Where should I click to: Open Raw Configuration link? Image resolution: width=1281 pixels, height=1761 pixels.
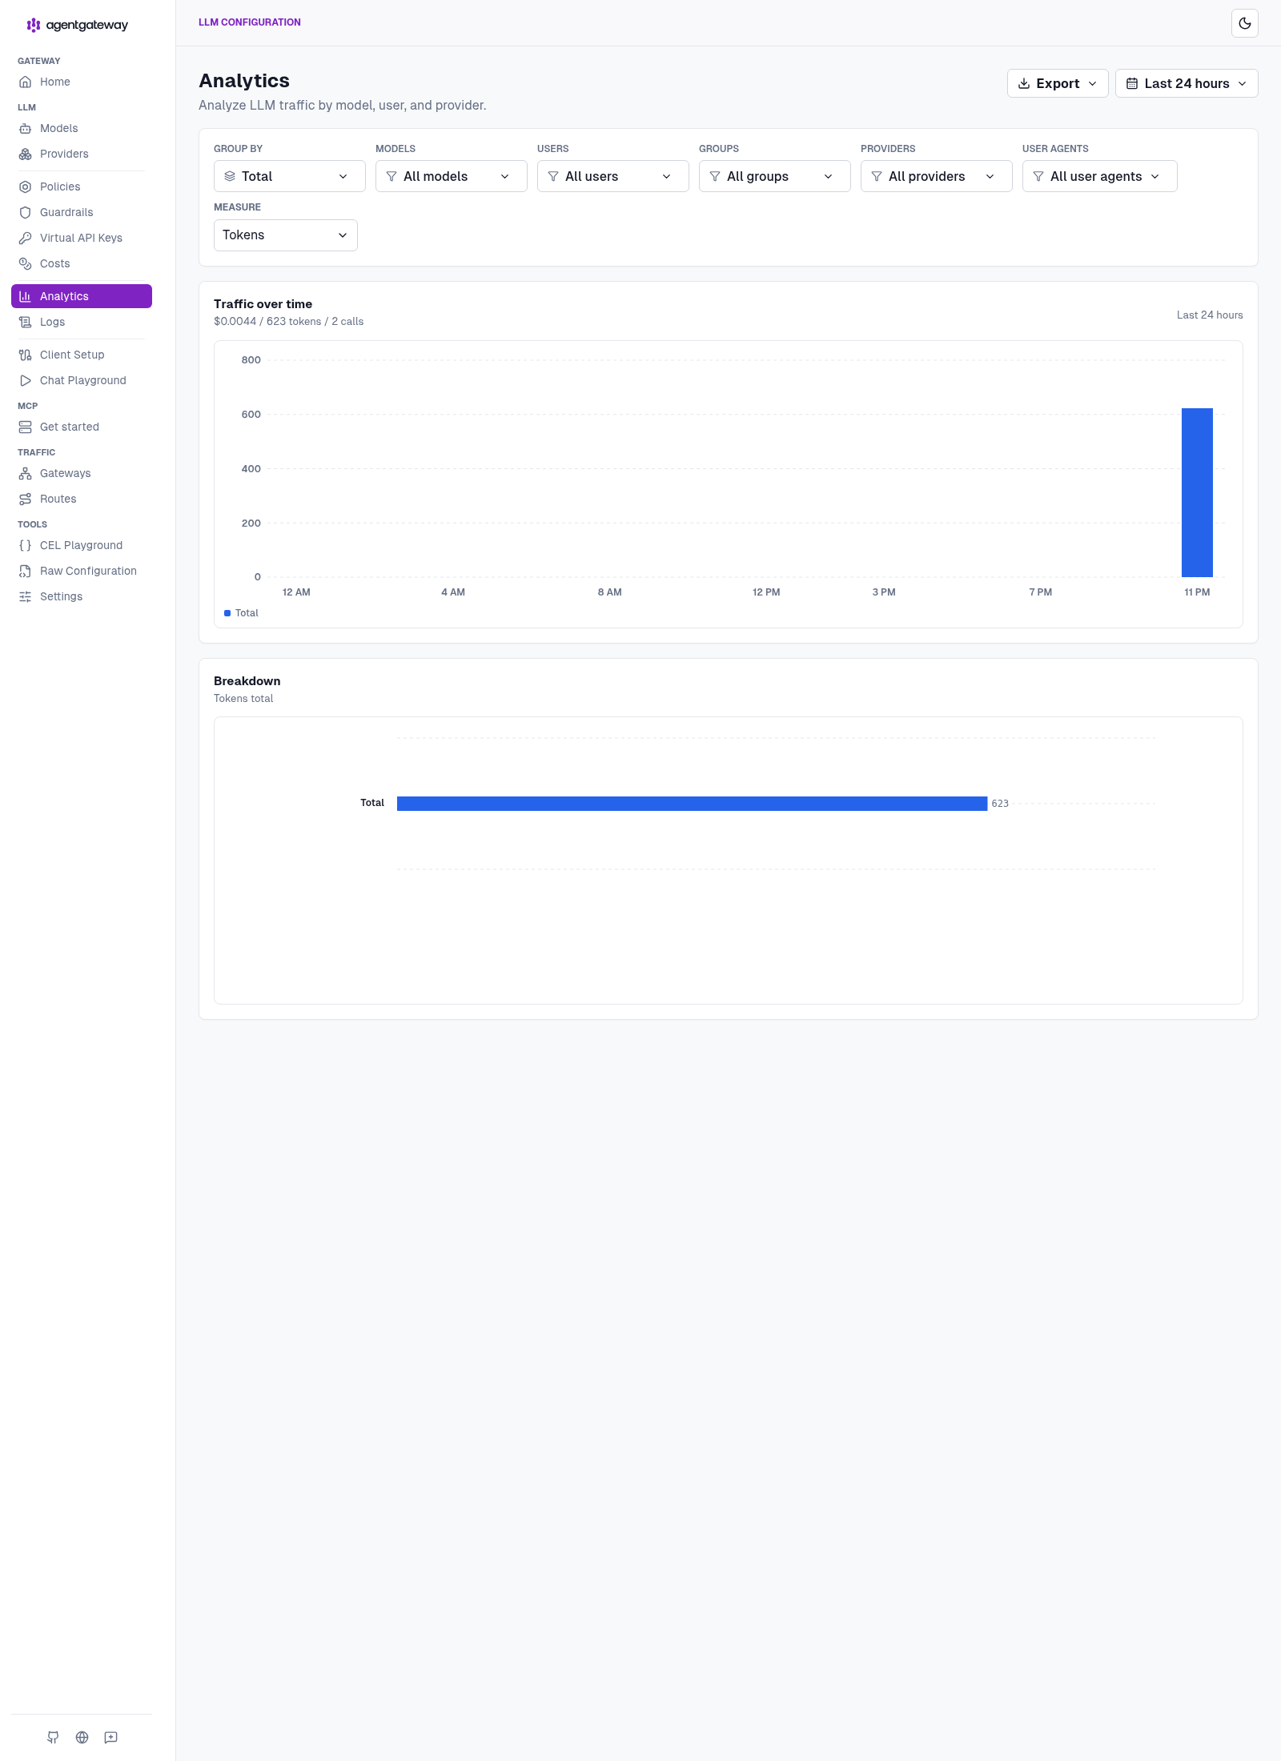tap(82, 571)
